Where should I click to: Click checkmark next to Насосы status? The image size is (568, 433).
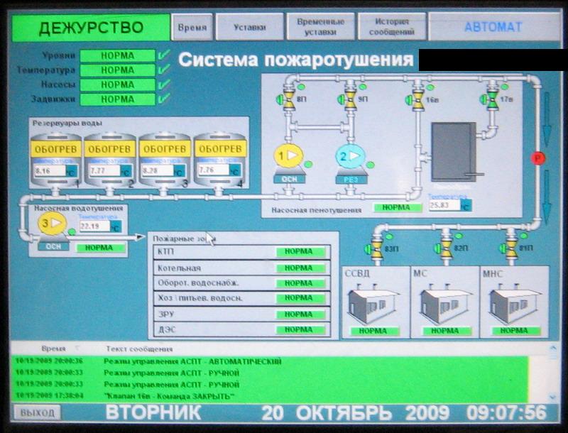click(165, 84)
